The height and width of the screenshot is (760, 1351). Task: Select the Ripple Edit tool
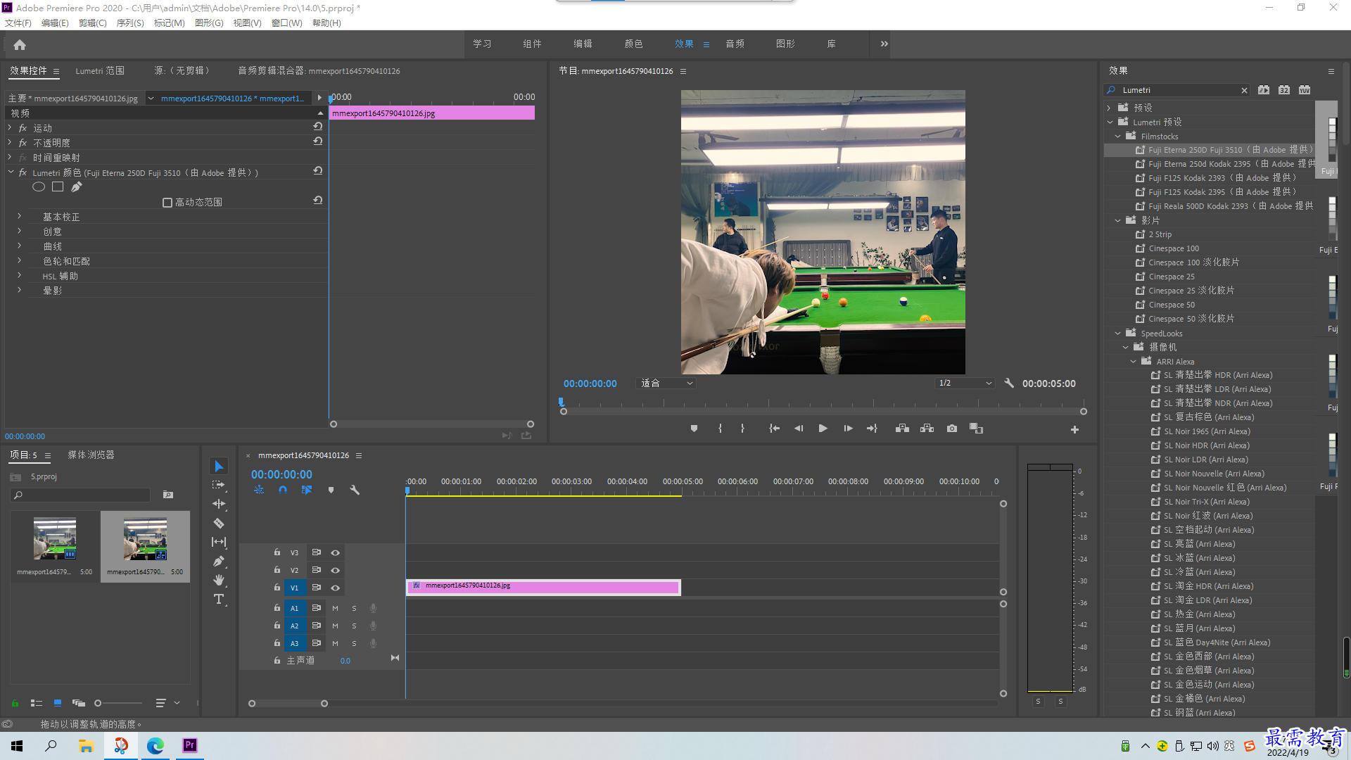pyautogui.click(x=219, y=504)
